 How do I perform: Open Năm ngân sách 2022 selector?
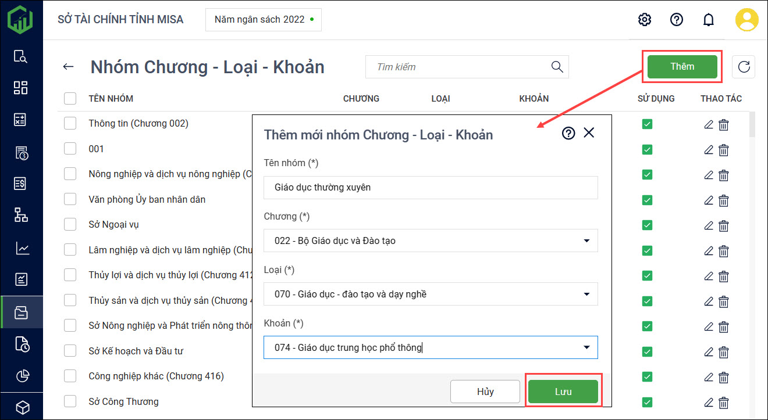tap(264, 20)
